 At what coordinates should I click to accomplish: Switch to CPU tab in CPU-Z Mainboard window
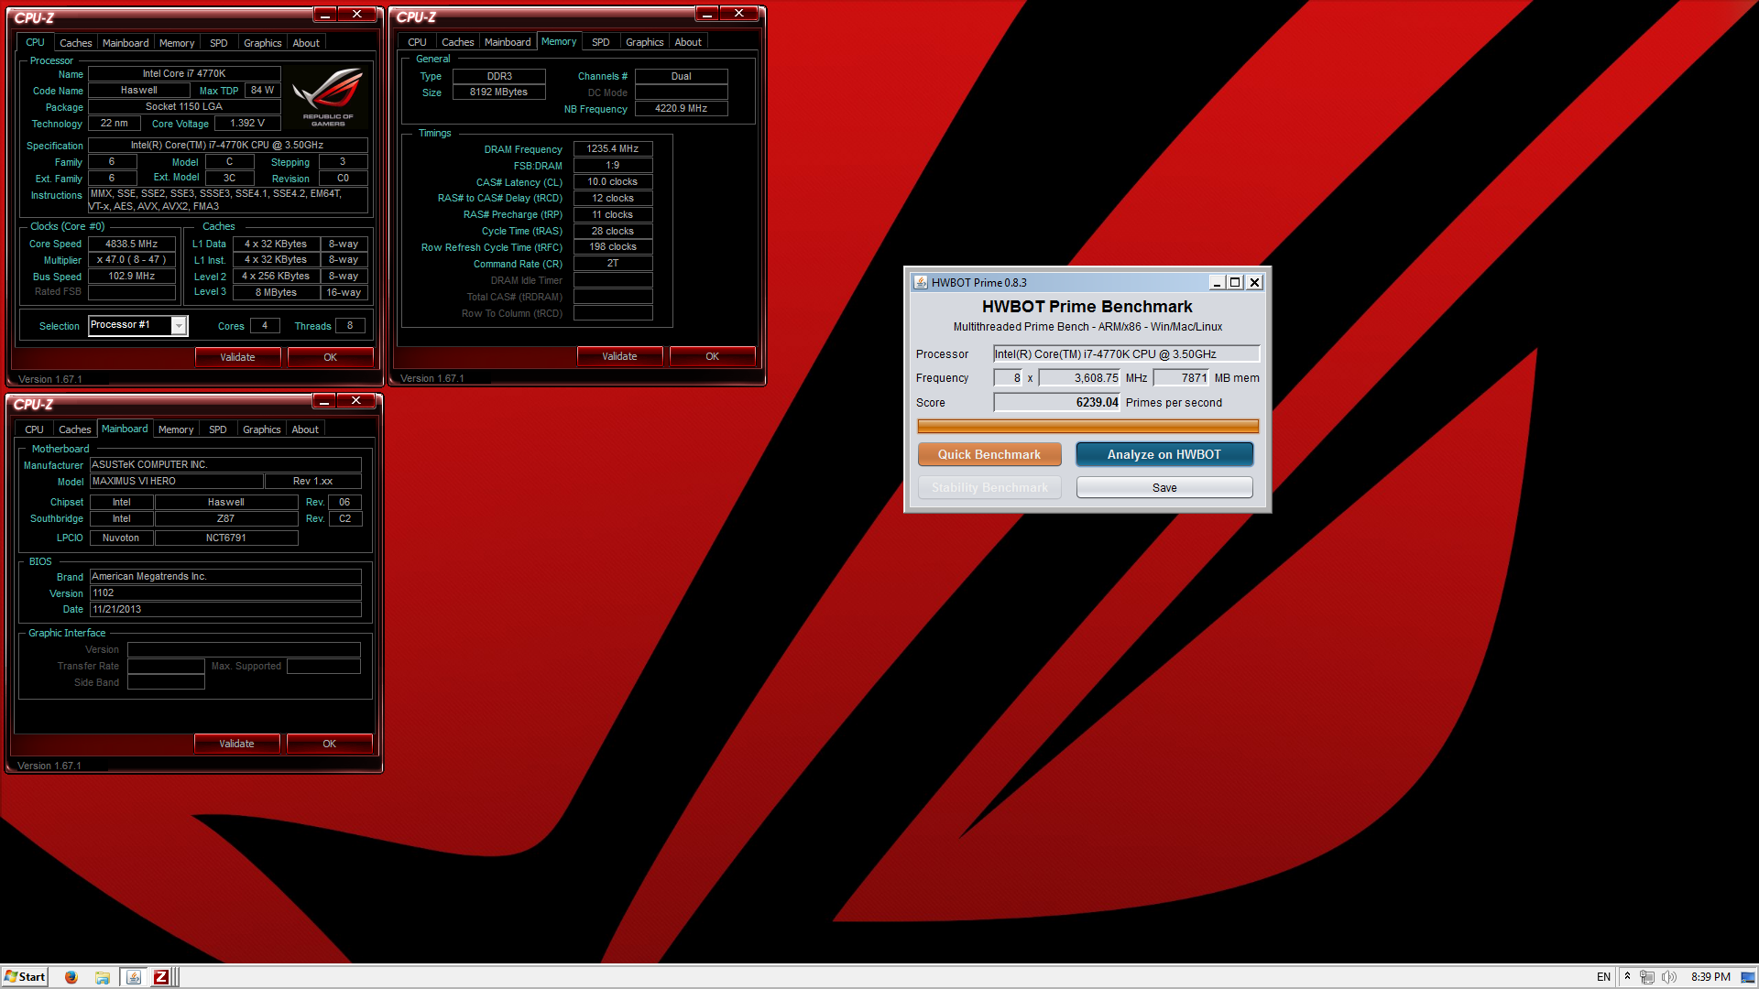34,429
